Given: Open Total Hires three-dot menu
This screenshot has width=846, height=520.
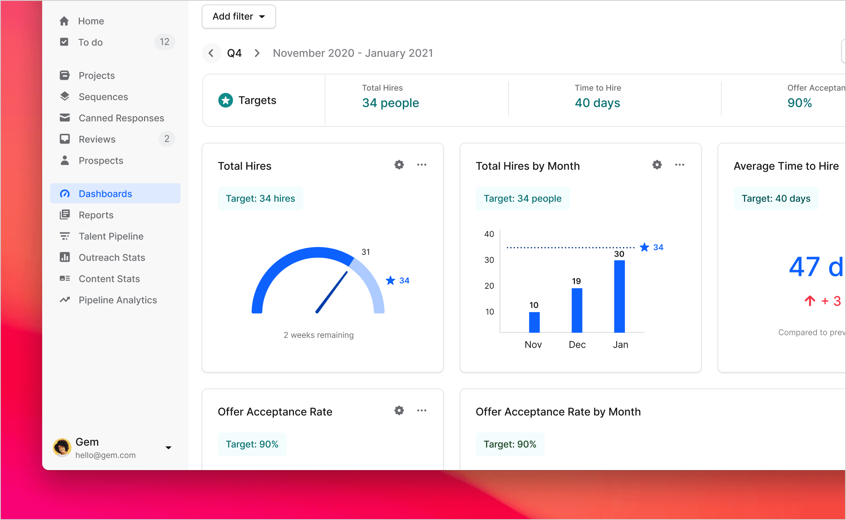Looking at the screenshot, I should click(x=422, y=165).
